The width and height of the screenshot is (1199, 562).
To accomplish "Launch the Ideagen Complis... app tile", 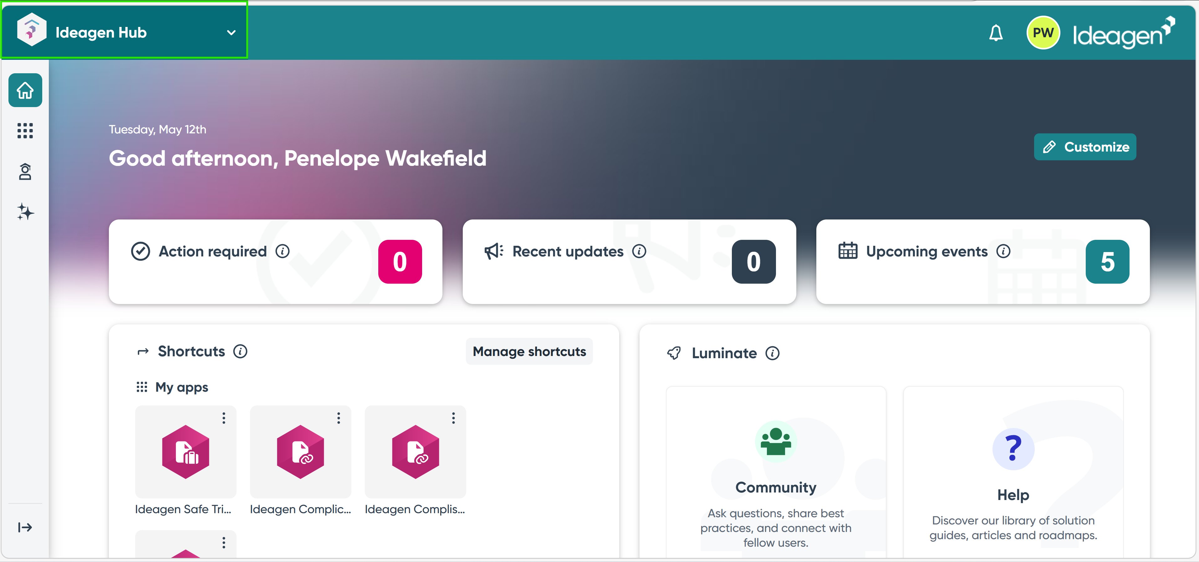I will click(x=415, y=452).
